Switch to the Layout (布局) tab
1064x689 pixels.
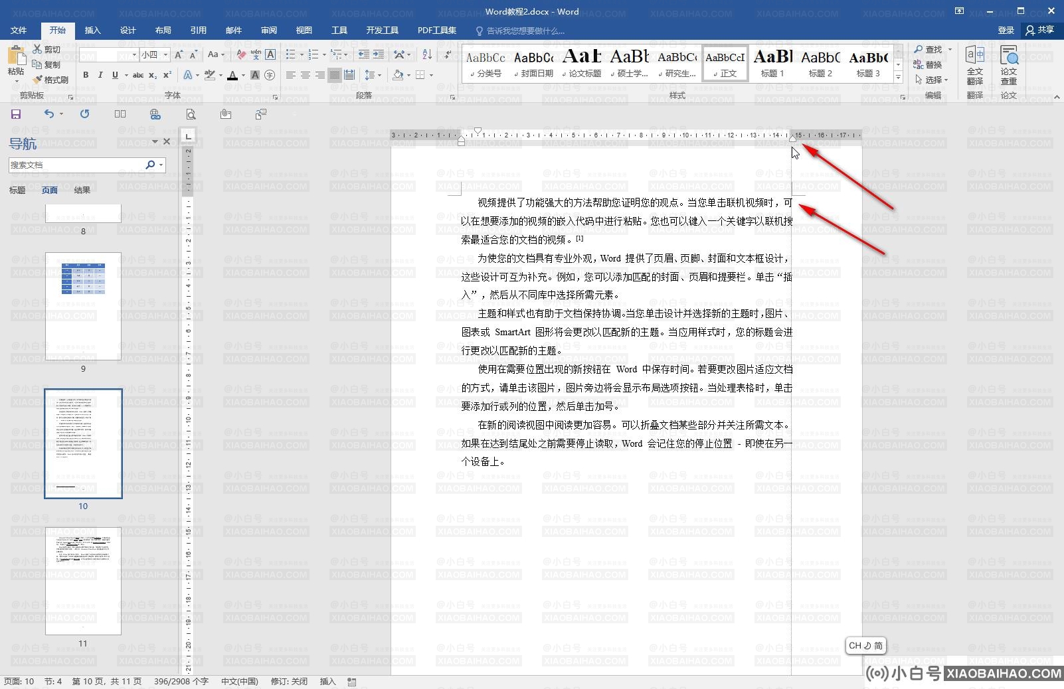(x=163, y=31)
